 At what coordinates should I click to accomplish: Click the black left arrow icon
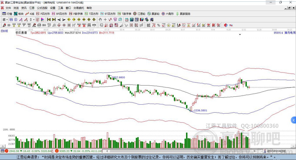pyautogui.click(x=59, y=20)
